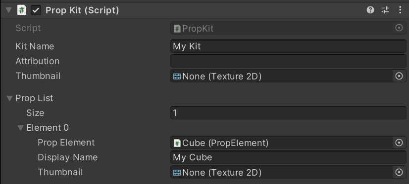The width and height of the screenshot is (409, 184).
Task: Open component presets sliders icon
Action: (x=385, y=10)
